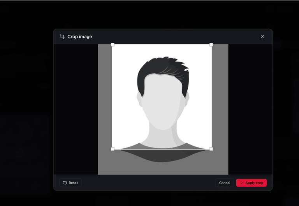Reset the crop selection
The height and width of the screenshot is (206, 299).
70,183
